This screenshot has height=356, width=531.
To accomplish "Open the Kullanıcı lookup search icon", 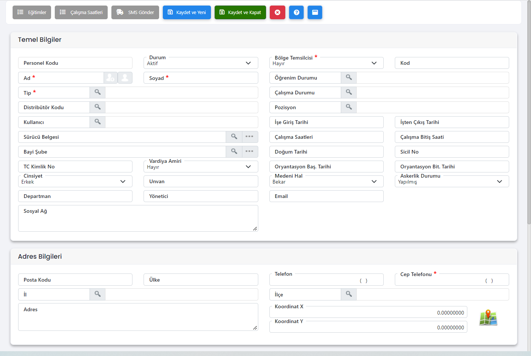I will (98, 122).
